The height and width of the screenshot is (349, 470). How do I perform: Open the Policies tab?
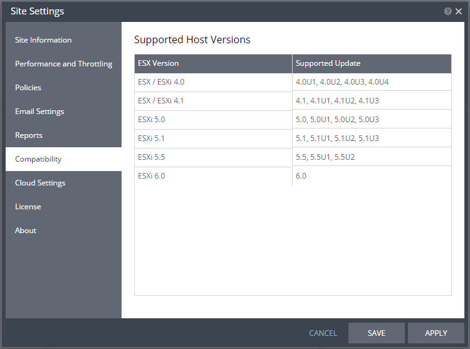point(63,88)
